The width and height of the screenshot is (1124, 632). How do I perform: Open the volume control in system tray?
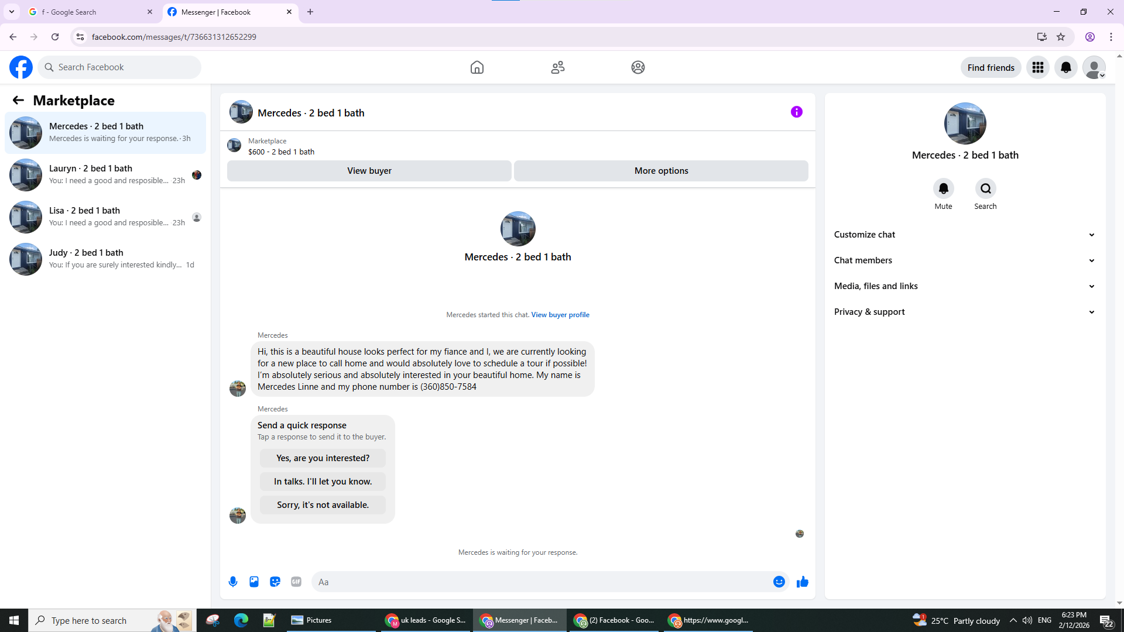[x=1027, y=620]
